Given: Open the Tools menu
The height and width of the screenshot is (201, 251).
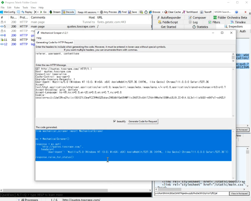Looking at the screenshot, I should point(25,7).
